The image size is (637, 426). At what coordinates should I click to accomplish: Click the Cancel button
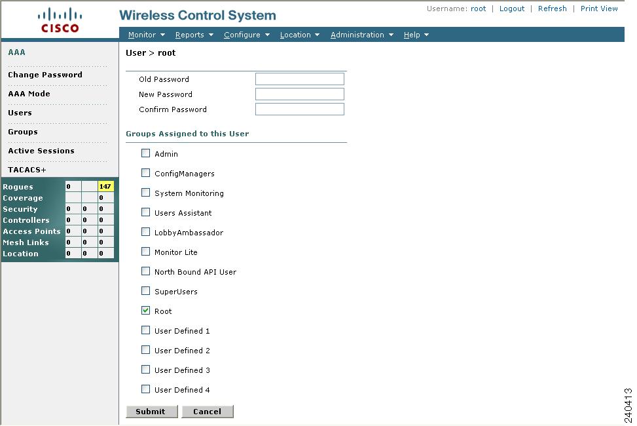207,412
